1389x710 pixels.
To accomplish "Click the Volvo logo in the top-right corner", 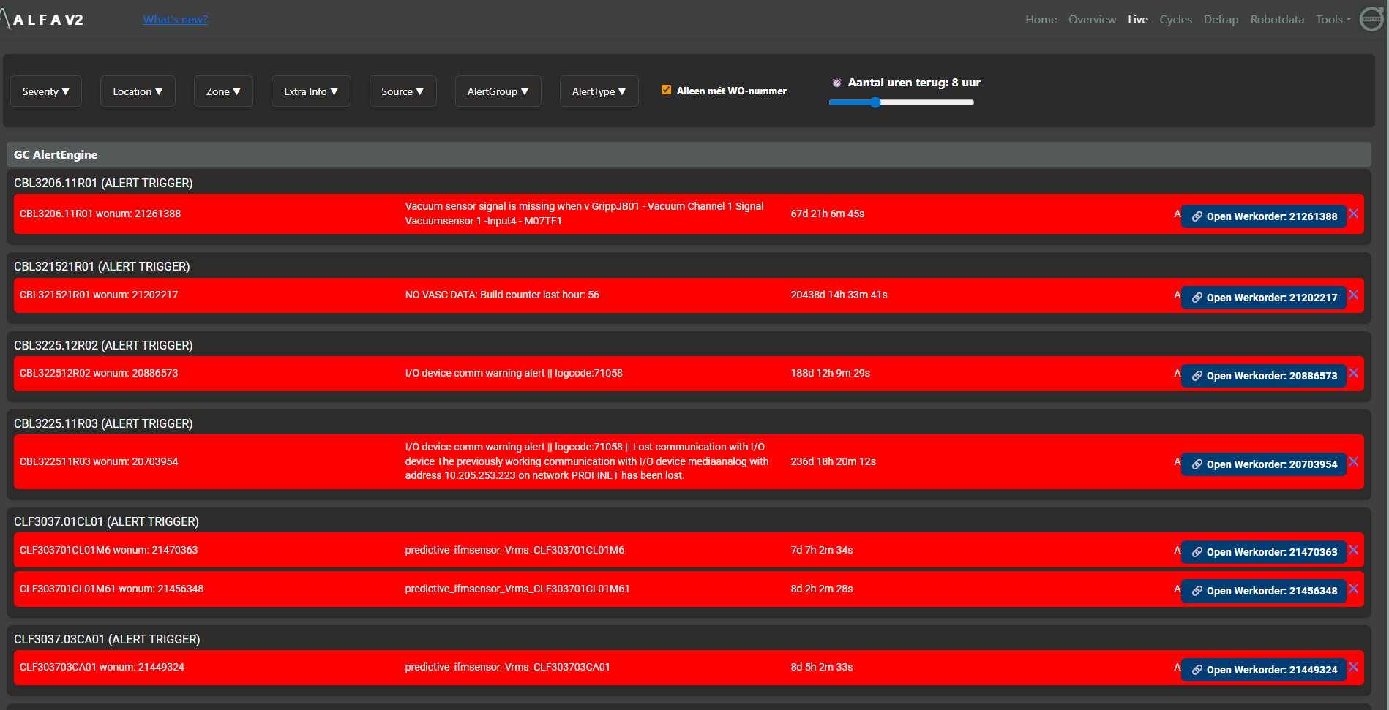I will [x=1370, y=18].
